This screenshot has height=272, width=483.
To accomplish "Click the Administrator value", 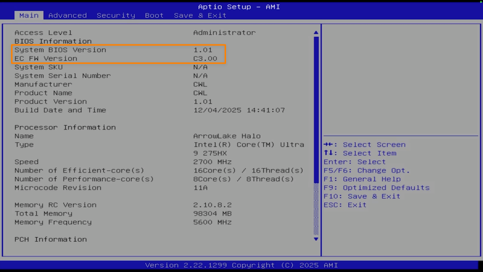I will pos(224,33).
